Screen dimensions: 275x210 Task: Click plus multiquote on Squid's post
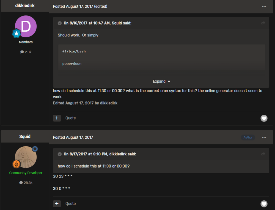point(57,204)
